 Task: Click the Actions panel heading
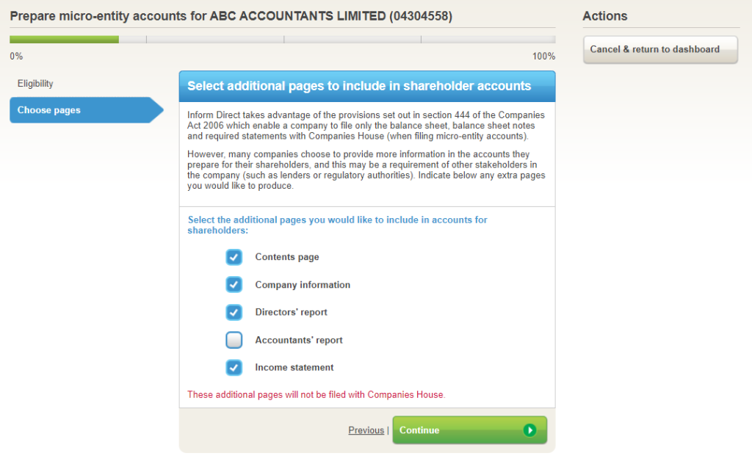604,16
